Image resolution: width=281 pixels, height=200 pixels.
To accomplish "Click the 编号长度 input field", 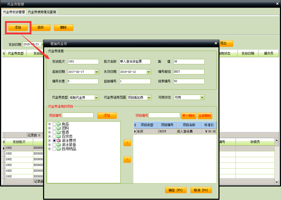I will tap(83, 81).
